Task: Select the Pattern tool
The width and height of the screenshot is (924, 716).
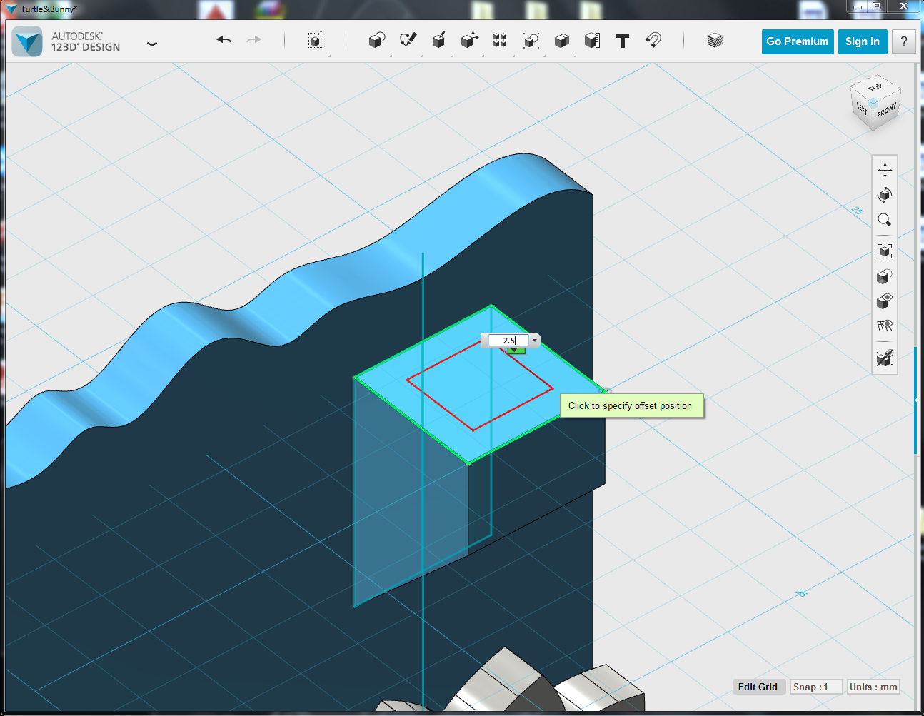Action: (x=500, y=40)
